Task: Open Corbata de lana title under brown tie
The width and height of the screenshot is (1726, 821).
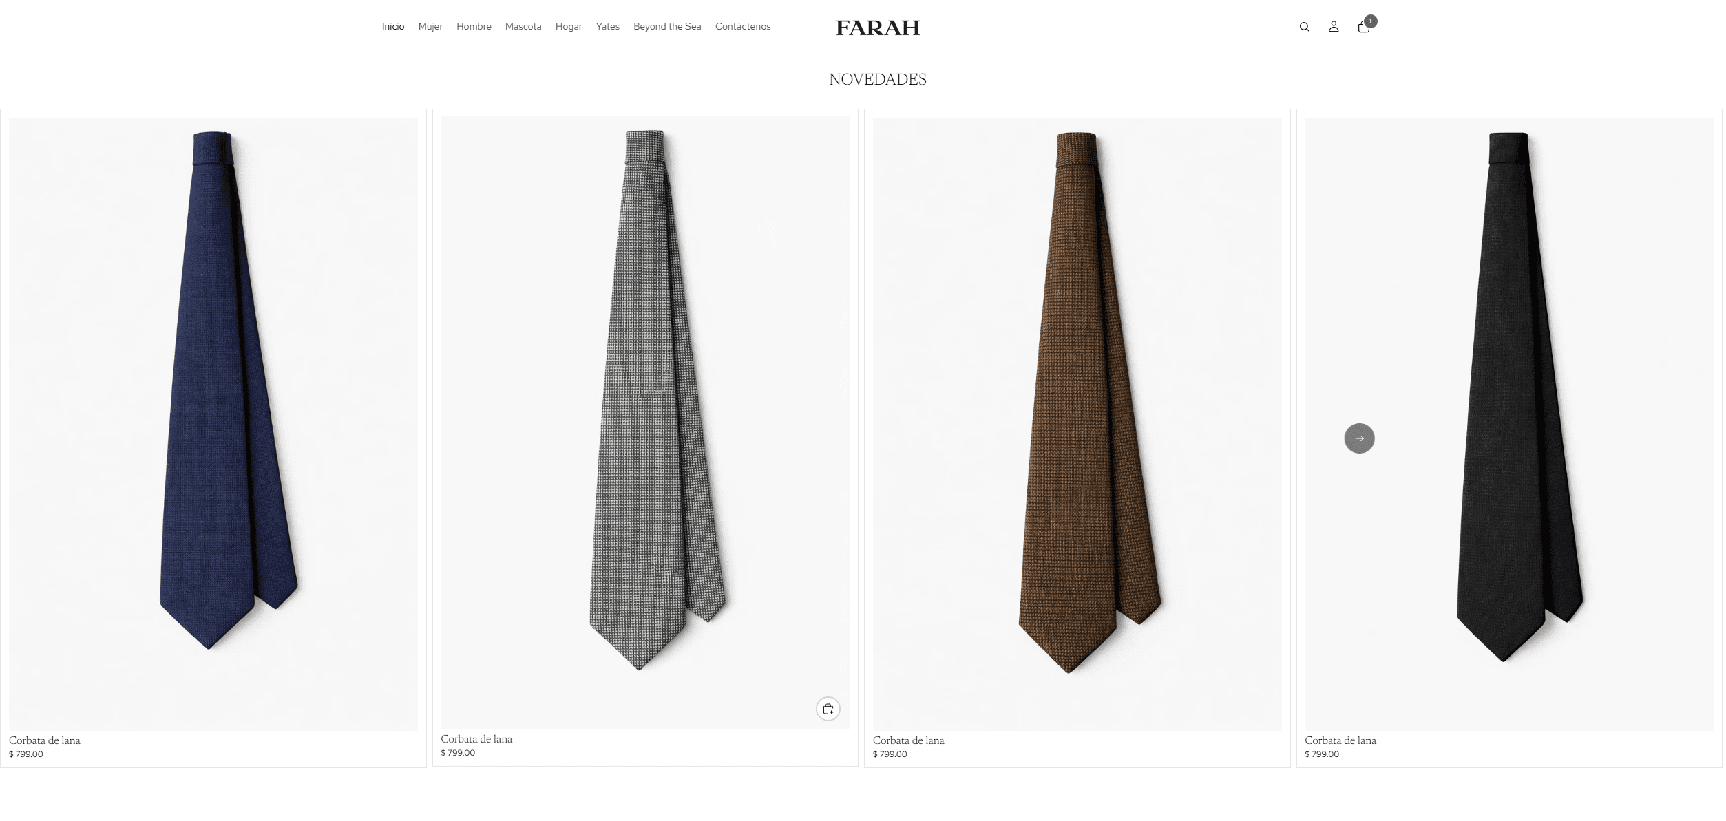Action: [x=909, y=740]
